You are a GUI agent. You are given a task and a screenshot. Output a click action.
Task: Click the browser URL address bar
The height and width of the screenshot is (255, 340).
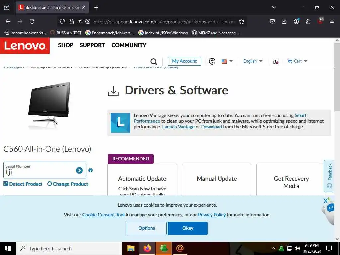164,22
